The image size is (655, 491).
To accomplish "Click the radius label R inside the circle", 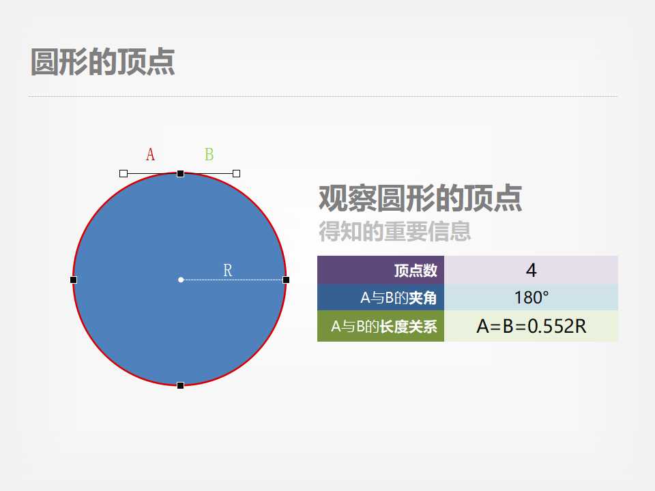I will (x=229, y=269).
